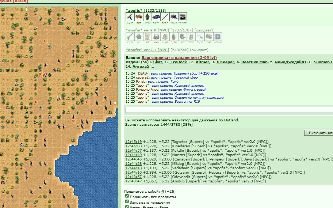
Task: Click the _DEAD- name in the 15:24 log line
Action: point(142,73)
